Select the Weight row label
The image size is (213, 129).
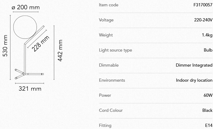pyautogui.click(x=106, y=35)
